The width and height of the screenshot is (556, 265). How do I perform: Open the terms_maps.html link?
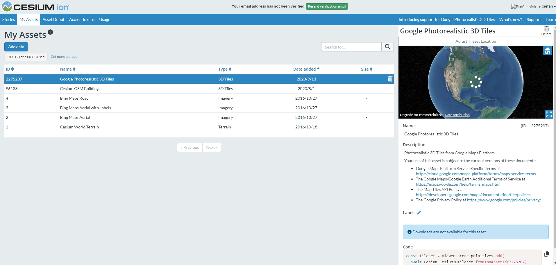click(x=458, y=184)
